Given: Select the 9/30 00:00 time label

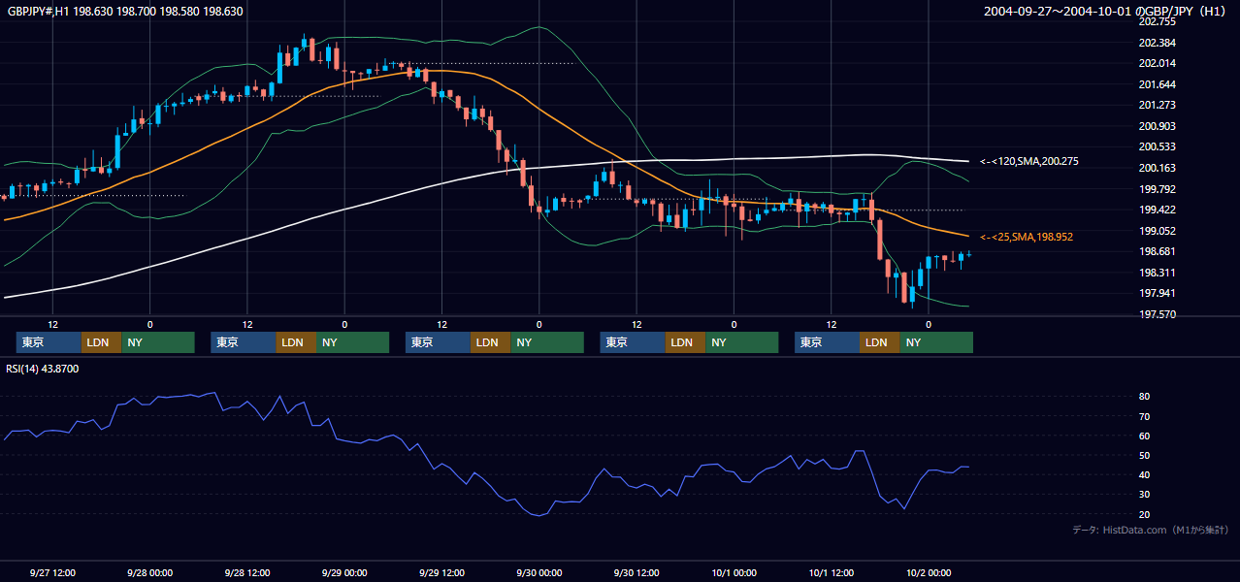Looking at the screenshot, I should 539,572.
